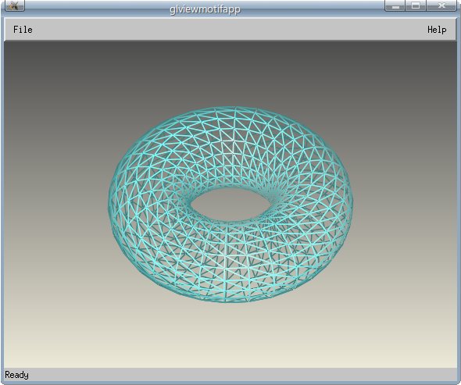Close the glviewmotifapp window
Screen dimensions: 461x385
coord(441,5)
